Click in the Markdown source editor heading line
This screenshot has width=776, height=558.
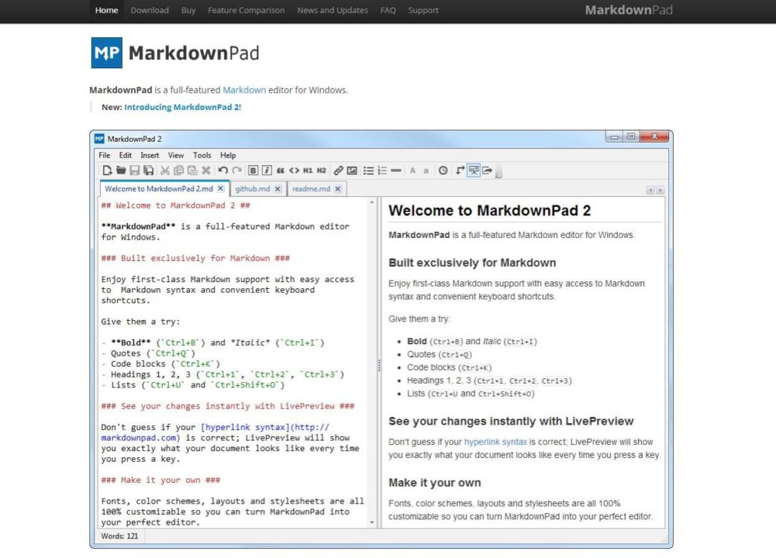175,205
